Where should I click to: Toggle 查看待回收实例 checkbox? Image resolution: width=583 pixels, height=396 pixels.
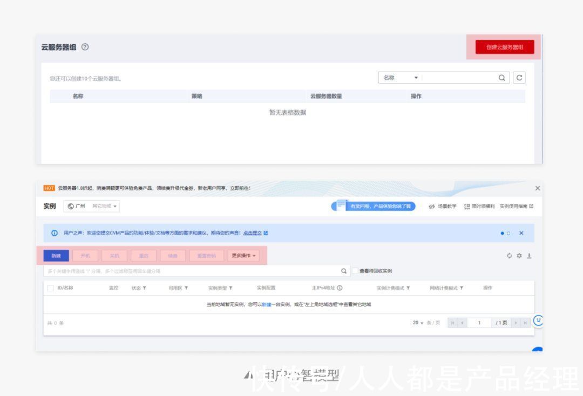coord(355,271)
